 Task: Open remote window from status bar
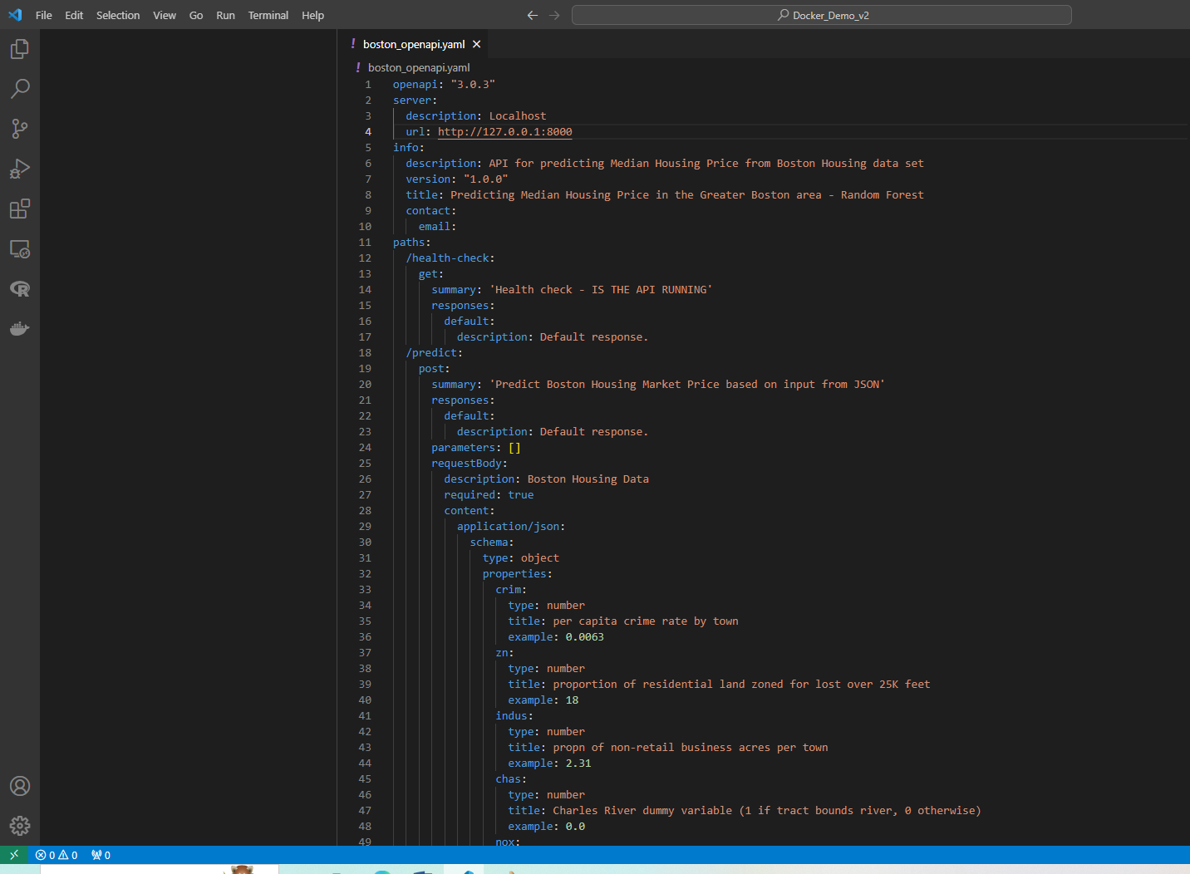coord(14,855)
